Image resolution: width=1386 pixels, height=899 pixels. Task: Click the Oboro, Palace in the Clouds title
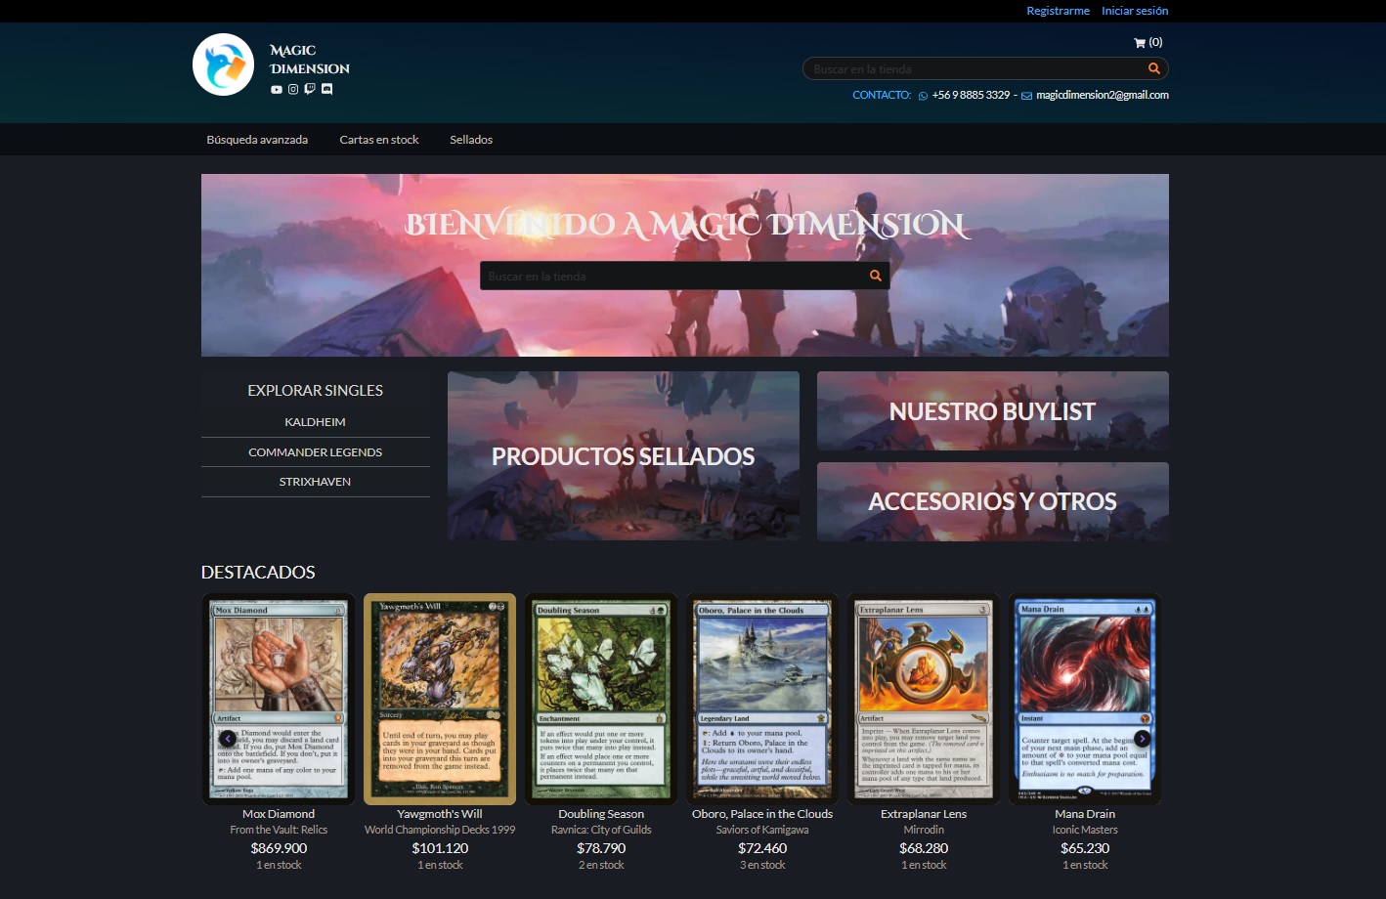pyautogui.click(x=762, y=814)
